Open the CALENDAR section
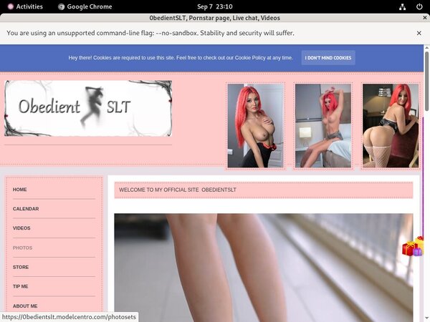 (26, 209)
